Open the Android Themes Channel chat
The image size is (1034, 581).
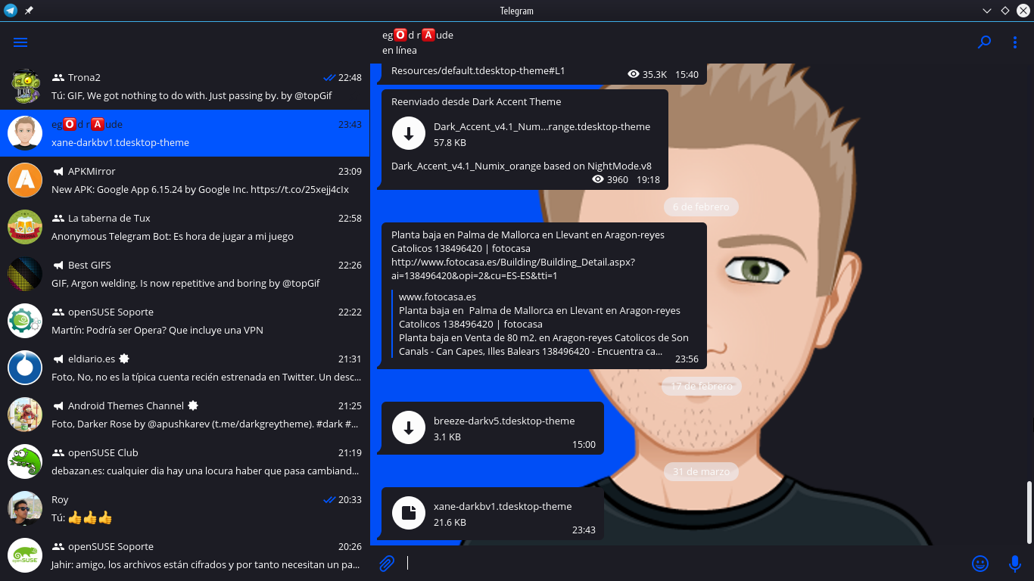[x=185, y=415]
